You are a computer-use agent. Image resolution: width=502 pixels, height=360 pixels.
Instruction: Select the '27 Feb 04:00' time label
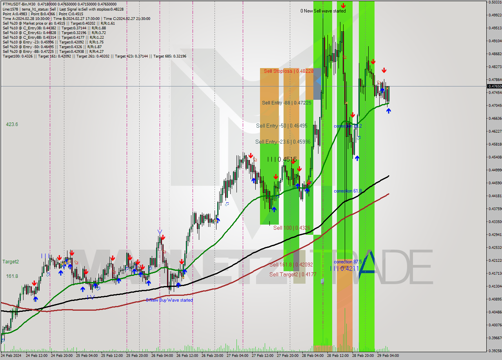coord(237,356)
